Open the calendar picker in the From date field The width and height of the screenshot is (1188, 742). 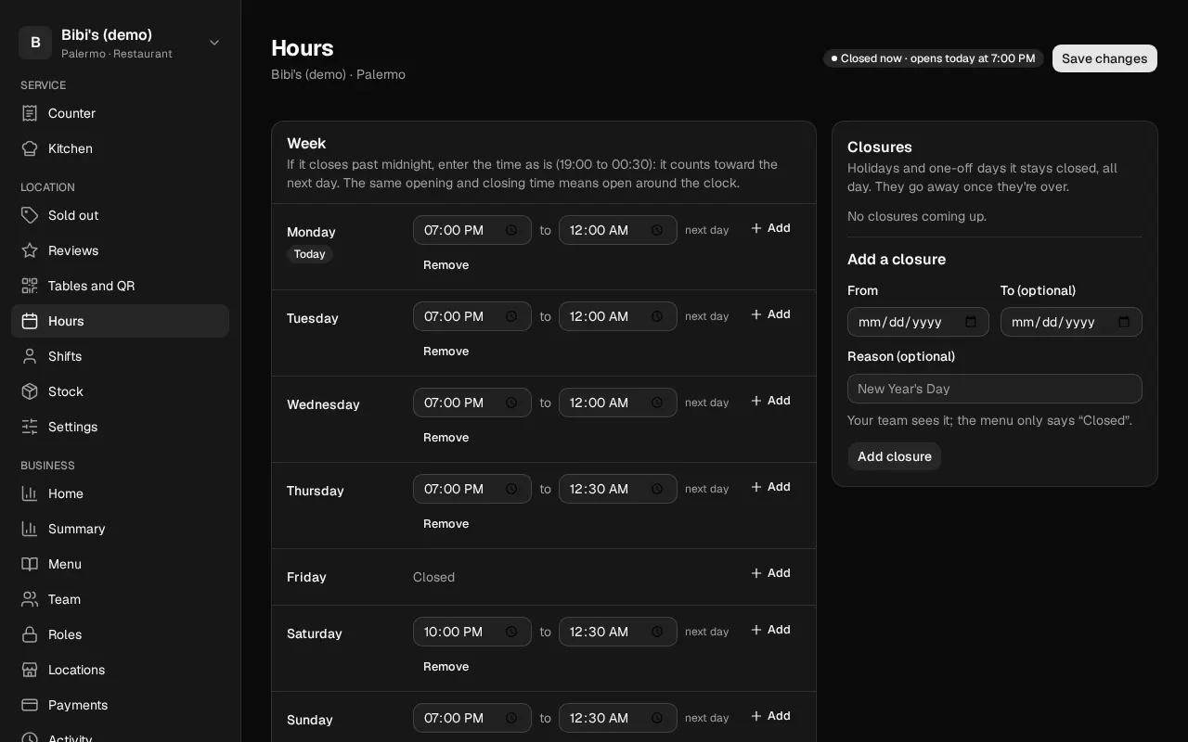click(x=971, y=322)
